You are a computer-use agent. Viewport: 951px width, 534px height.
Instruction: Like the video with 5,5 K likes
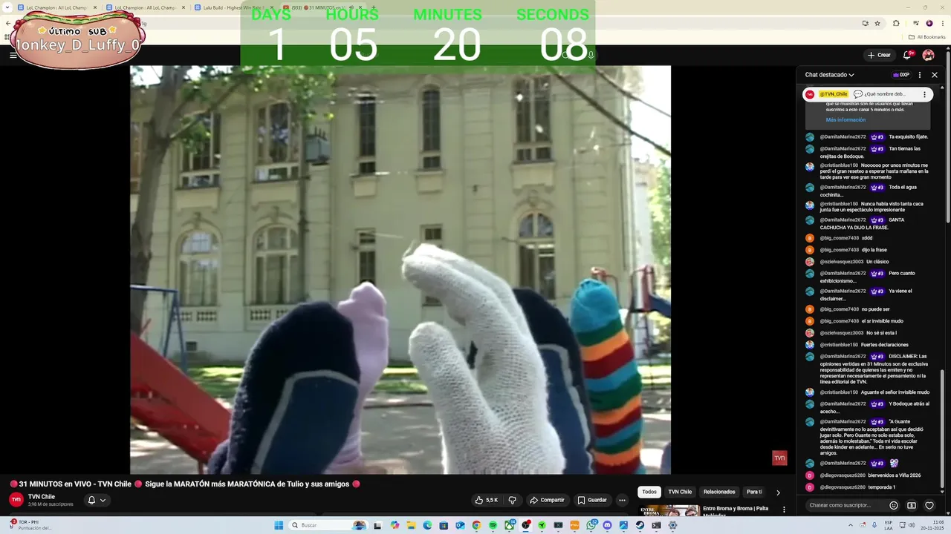pos(487,500)
